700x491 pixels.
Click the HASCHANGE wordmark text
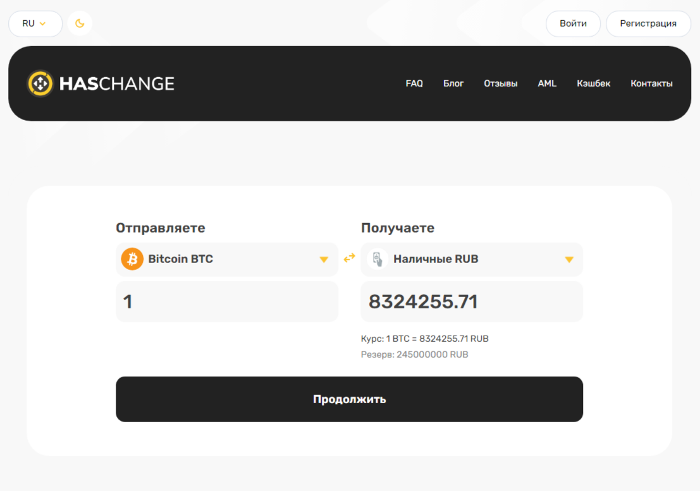(117, 84)
